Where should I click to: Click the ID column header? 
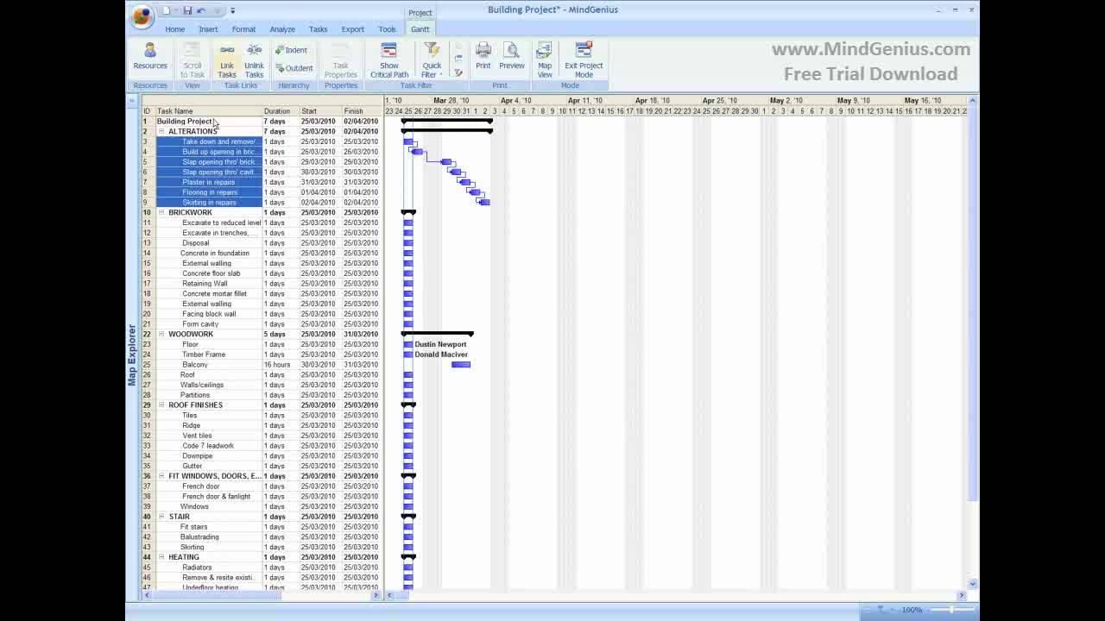tap(148, 111)
